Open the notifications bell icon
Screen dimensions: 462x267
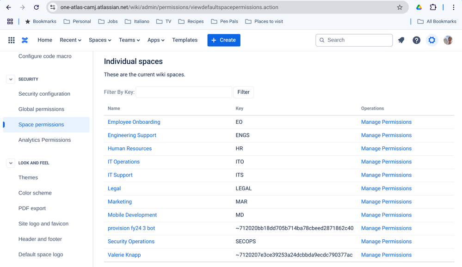tap(401, 40)
